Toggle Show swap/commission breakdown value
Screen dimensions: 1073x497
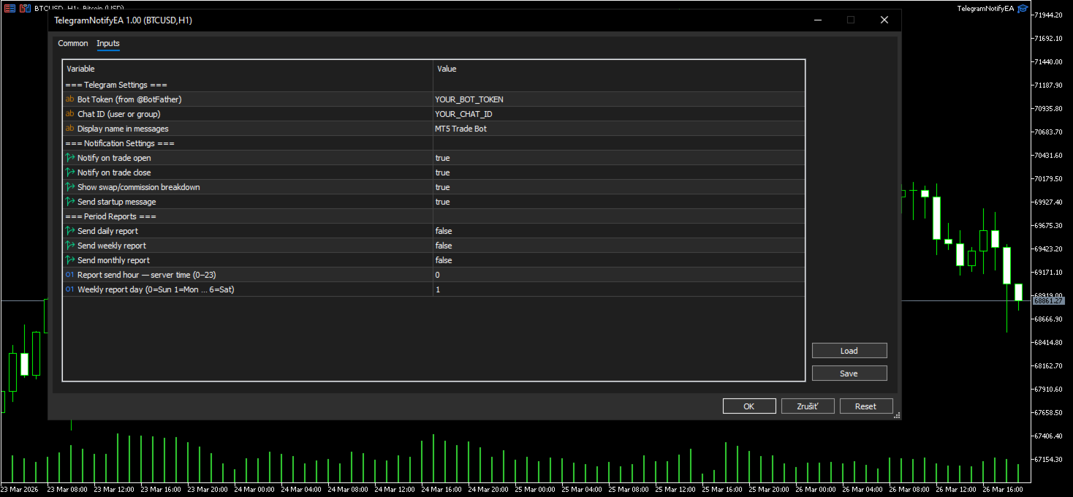coord(619,187)
